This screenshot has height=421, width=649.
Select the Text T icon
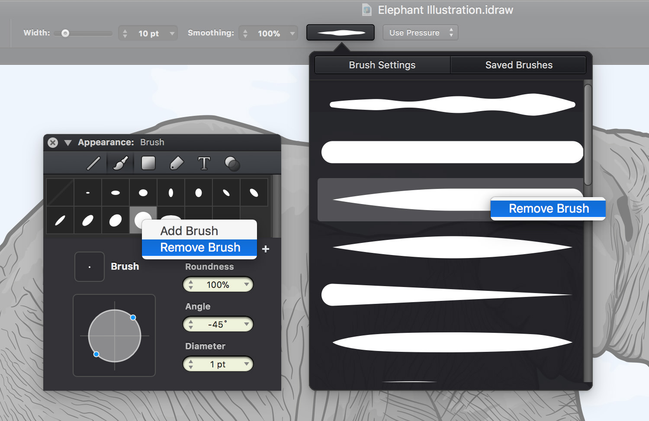[x=204, y=163]
